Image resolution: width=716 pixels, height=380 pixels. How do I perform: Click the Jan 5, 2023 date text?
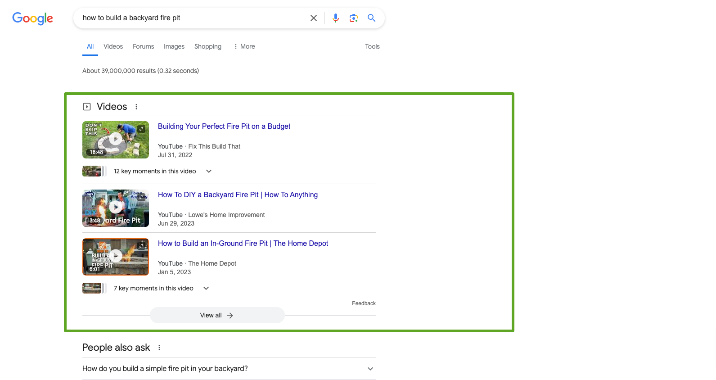point(174,272)
